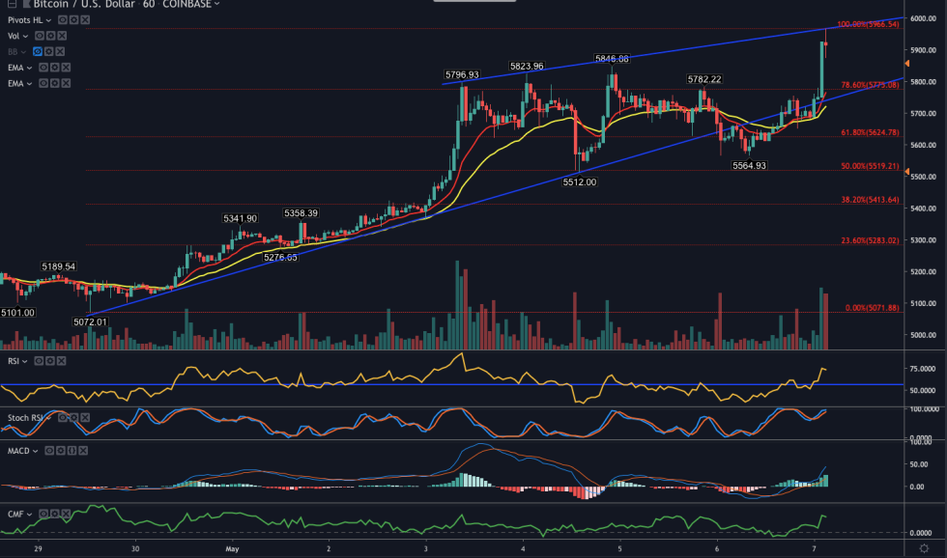The image size is (947, 558).
Task: Expand the Pivots HL dropdown arrow
Action: pos(49,19)
